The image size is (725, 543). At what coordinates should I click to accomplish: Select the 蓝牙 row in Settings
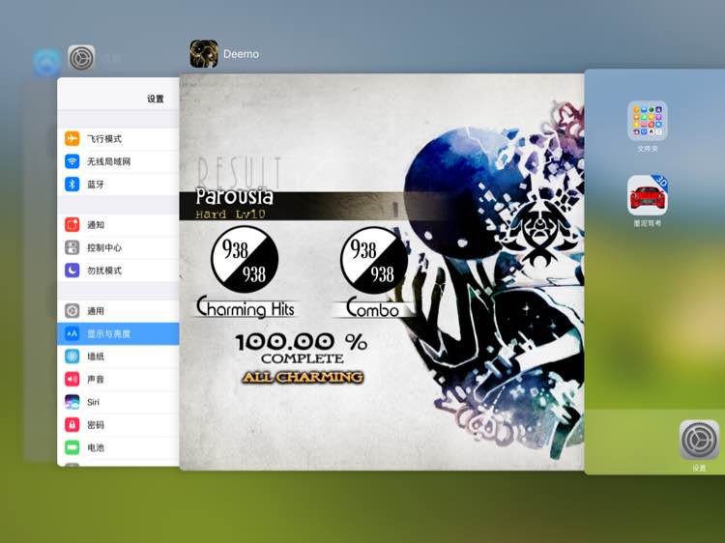pyautogui.click(x=118, y=184)
